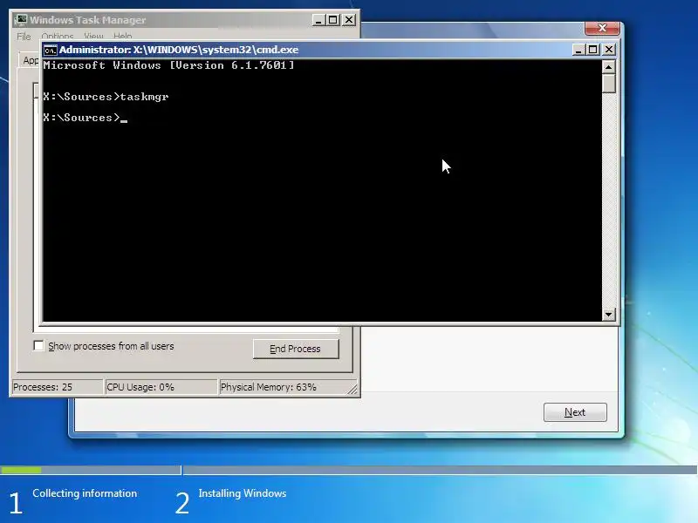Click the CPU Usage: 0% status text
This screenshot has width=698, height=523.
pyautogui.click(x=140, y=387)
